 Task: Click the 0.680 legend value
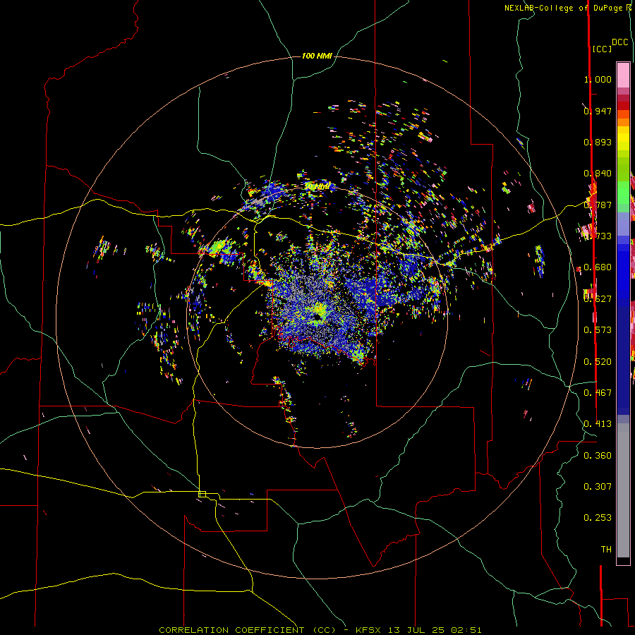pos(598,267)
